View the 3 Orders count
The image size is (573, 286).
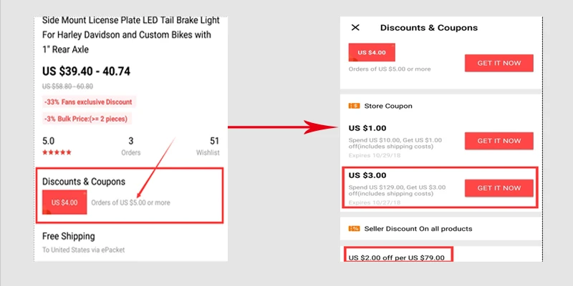[130, 146]
